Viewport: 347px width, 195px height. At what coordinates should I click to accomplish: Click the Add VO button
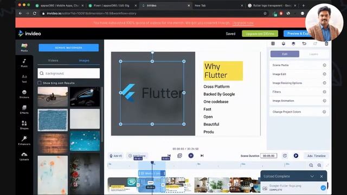[x=116, y=156]
